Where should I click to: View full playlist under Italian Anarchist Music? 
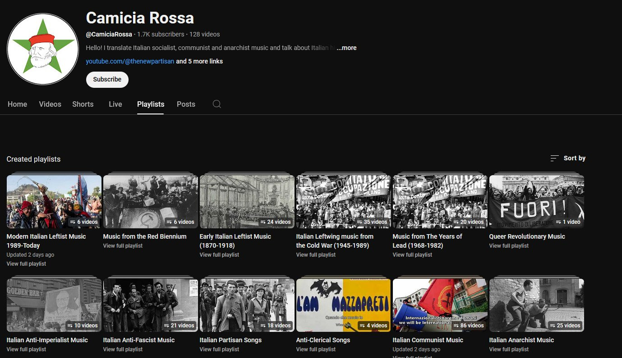click(x=509, y=349)
